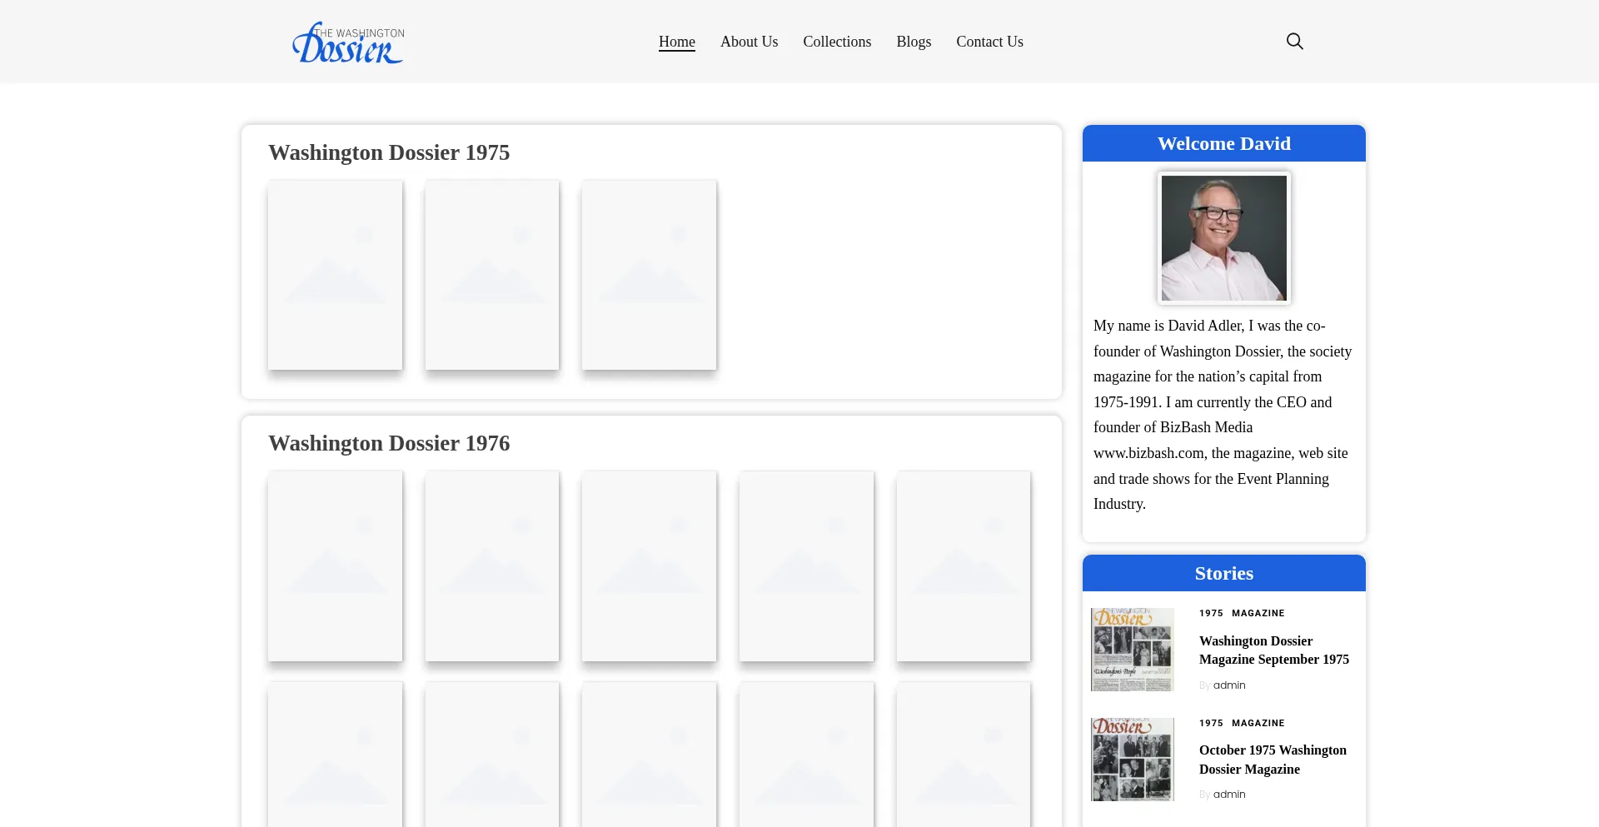Viewport: 1599px width, 827px height.
Task: Open third cover in 1976 first row
Action: (x=649, y=565)
